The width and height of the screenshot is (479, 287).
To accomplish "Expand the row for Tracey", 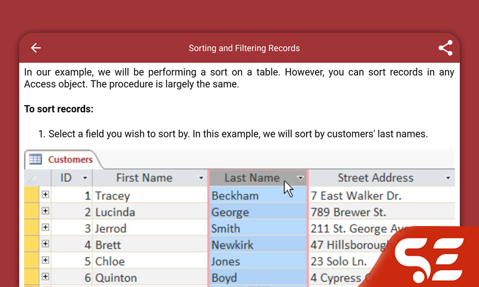I will point(46,194).
